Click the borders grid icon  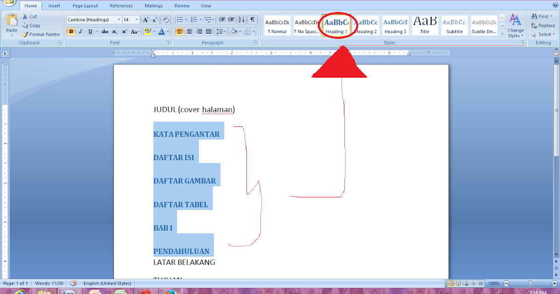click(247, 32)
